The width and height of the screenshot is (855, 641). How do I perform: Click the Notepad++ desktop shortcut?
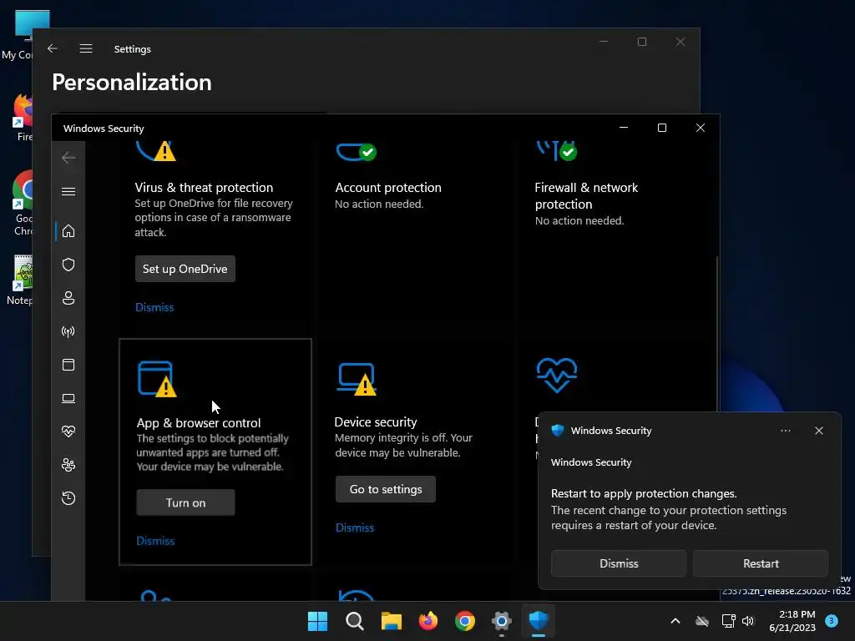[x=20, y=280]
